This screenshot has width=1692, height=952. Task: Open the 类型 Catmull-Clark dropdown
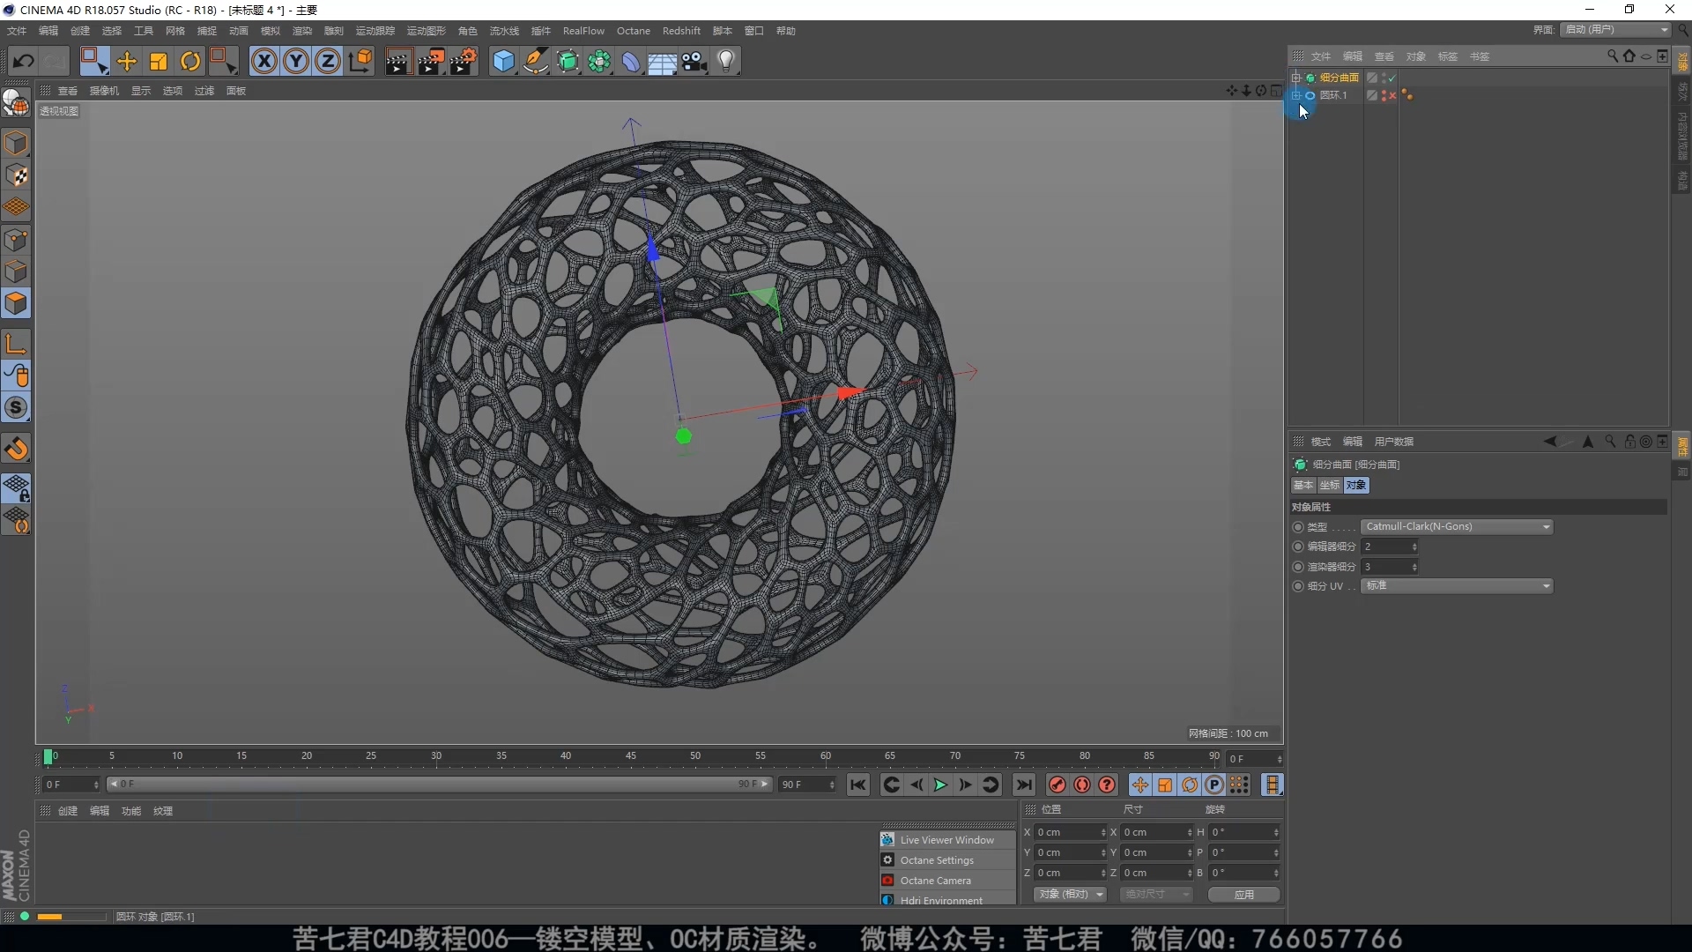point(1457,526)
